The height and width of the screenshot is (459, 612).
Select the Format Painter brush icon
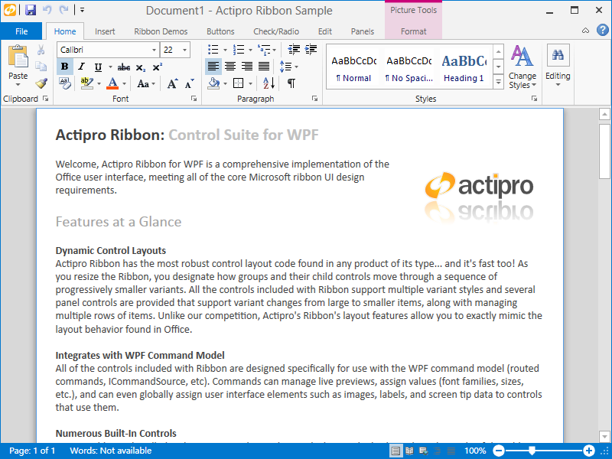[x=41, y=83]
